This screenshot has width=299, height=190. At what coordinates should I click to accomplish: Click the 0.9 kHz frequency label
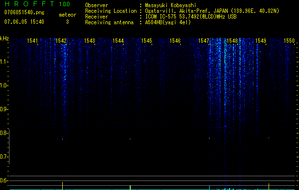coord(4,109)
